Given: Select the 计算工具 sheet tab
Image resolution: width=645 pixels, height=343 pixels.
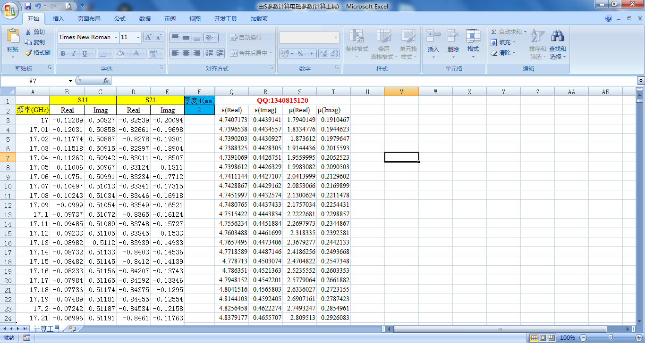Looking at the screenshot, I should tap(47, 329).
